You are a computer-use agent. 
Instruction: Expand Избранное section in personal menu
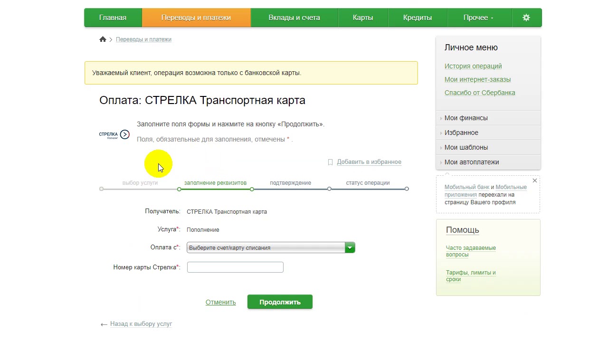[488, 133]
